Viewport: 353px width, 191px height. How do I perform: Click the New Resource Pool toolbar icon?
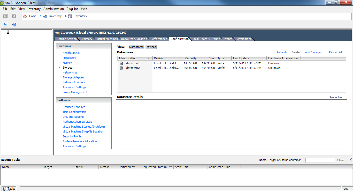point(14,25)
